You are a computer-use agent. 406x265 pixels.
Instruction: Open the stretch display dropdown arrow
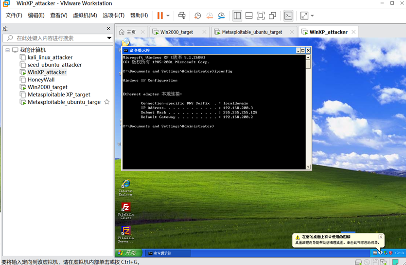coord(312,16)
